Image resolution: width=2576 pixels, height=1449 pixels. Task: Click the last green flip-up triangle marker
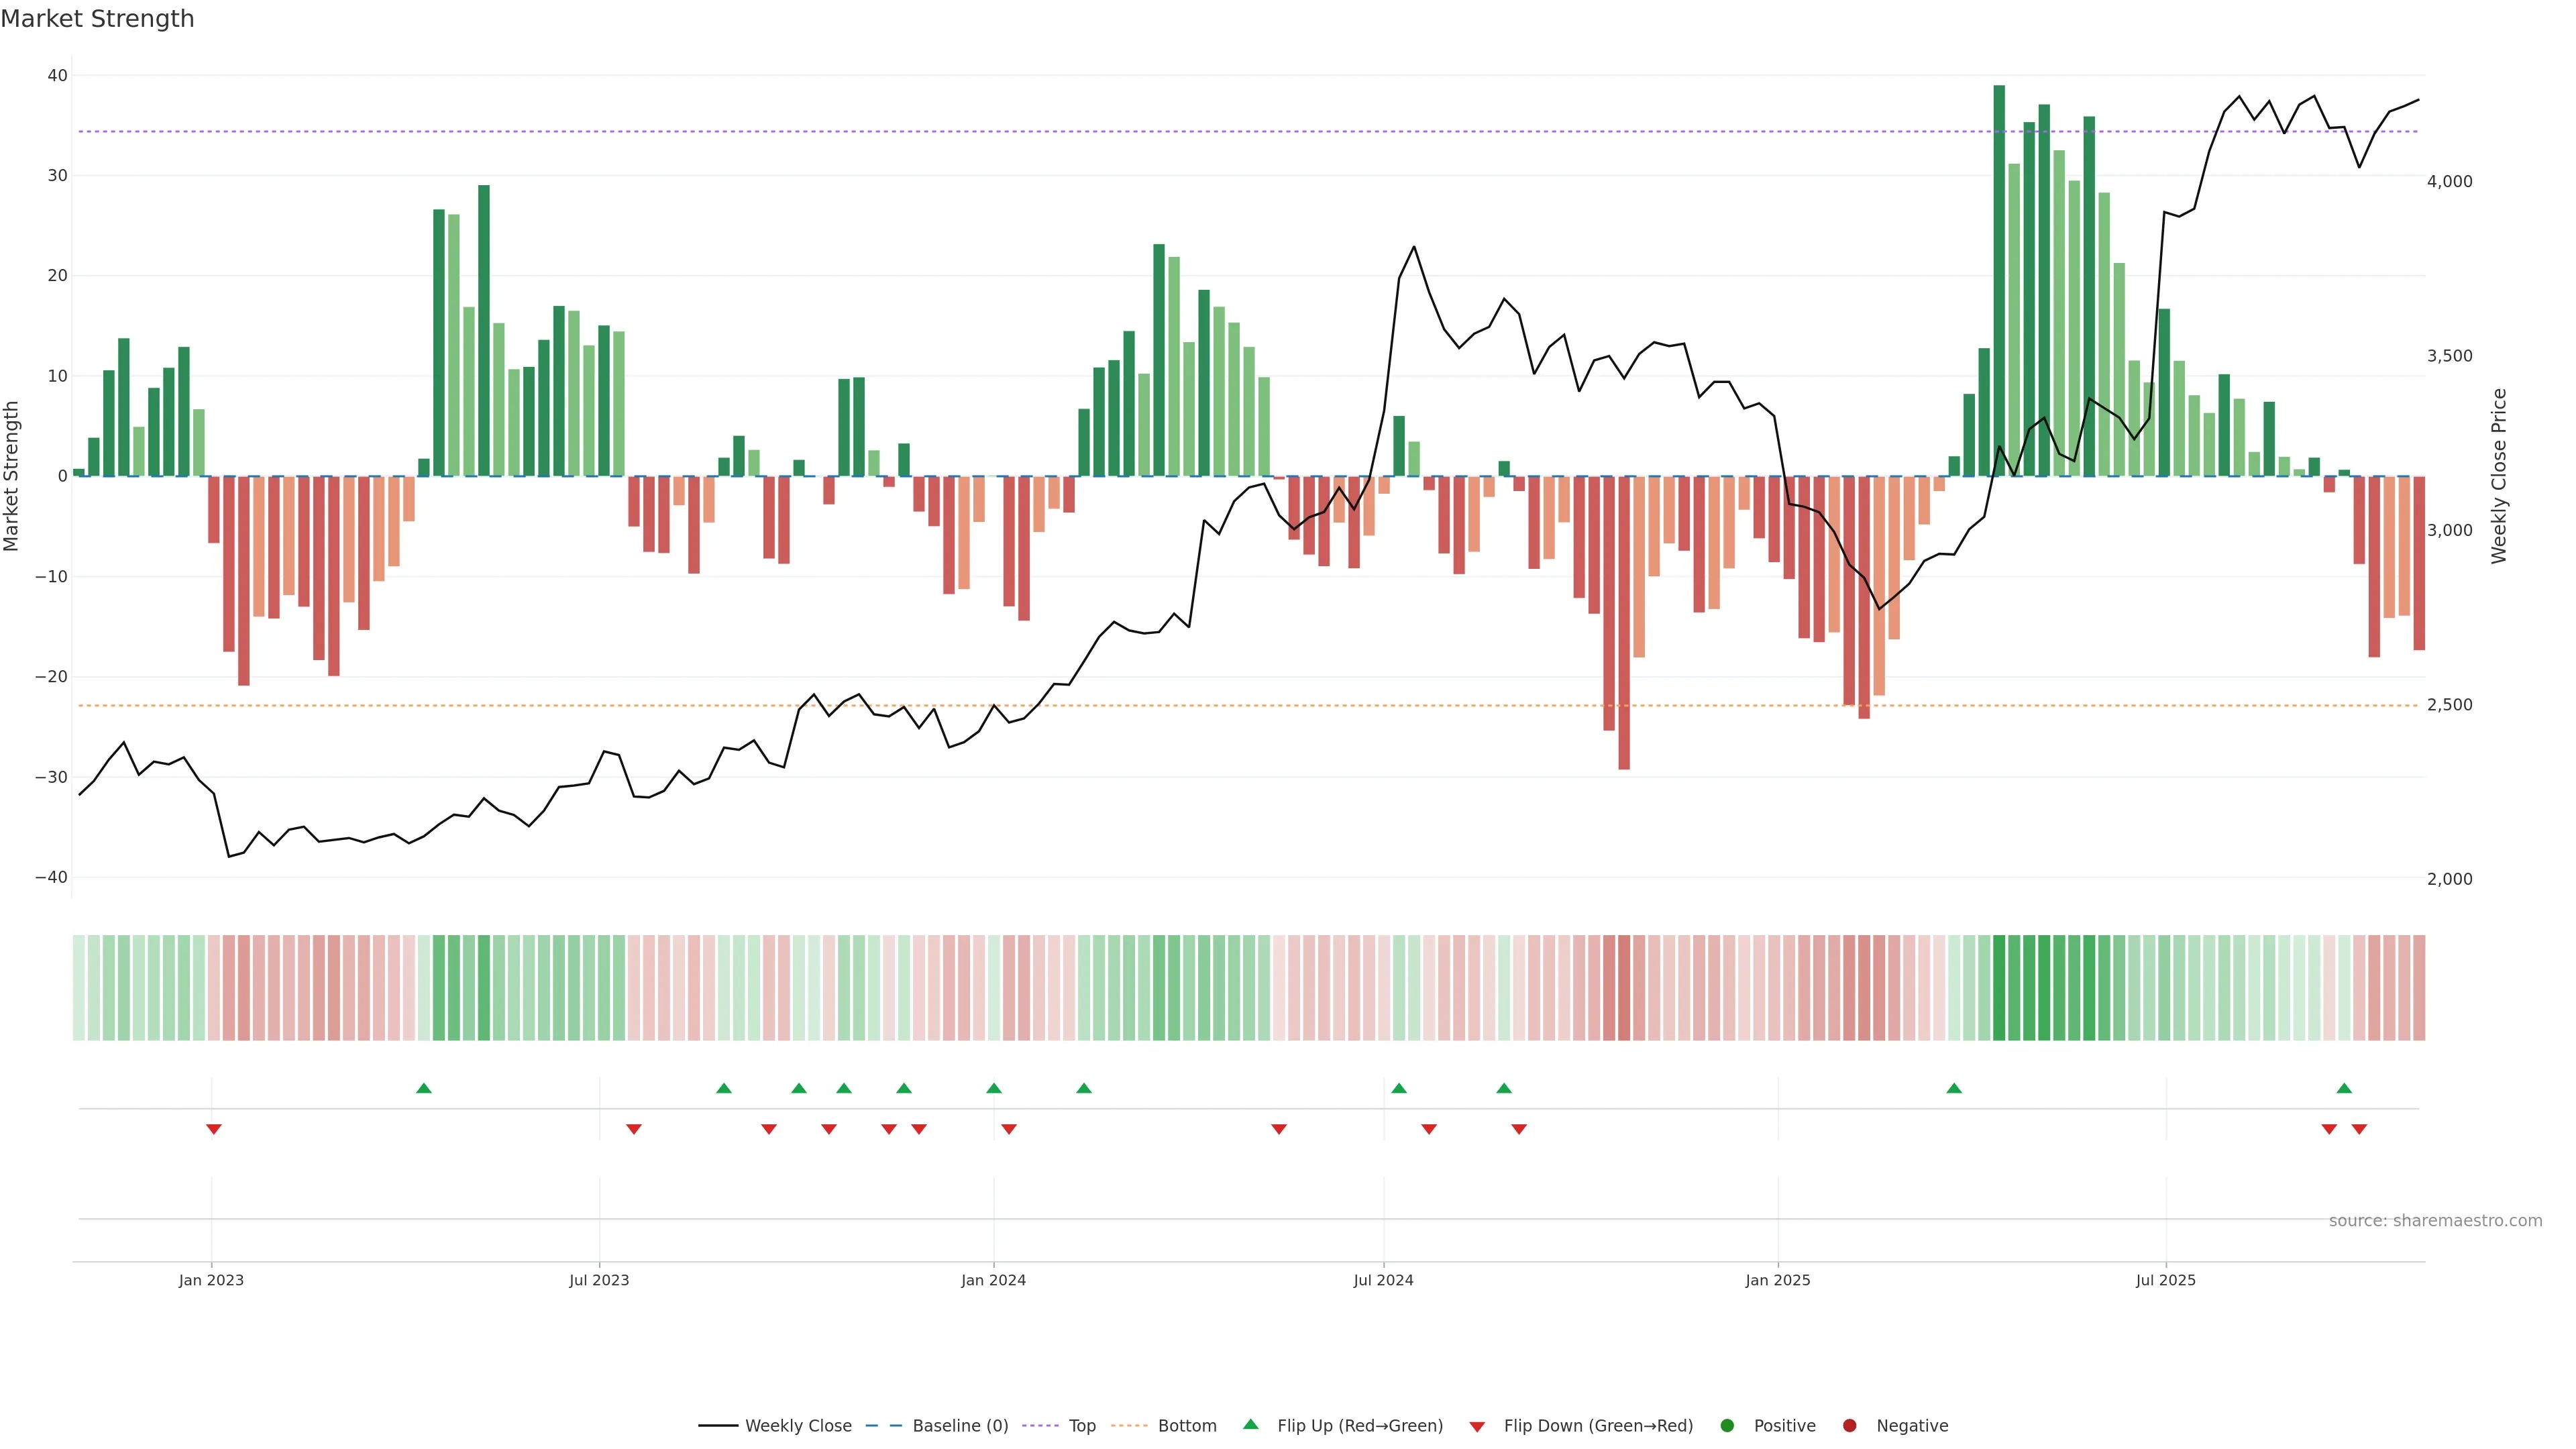[2344, 1088]
